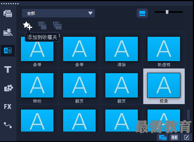
Task: Open the Title (T) library icon
Action: [8, 69]
